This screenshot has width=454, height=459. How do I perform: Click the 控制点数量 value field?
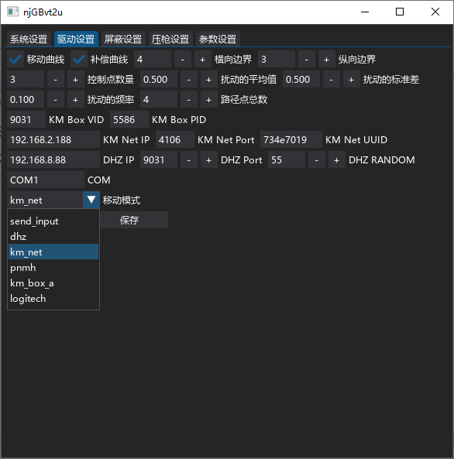tap(26, 79)
